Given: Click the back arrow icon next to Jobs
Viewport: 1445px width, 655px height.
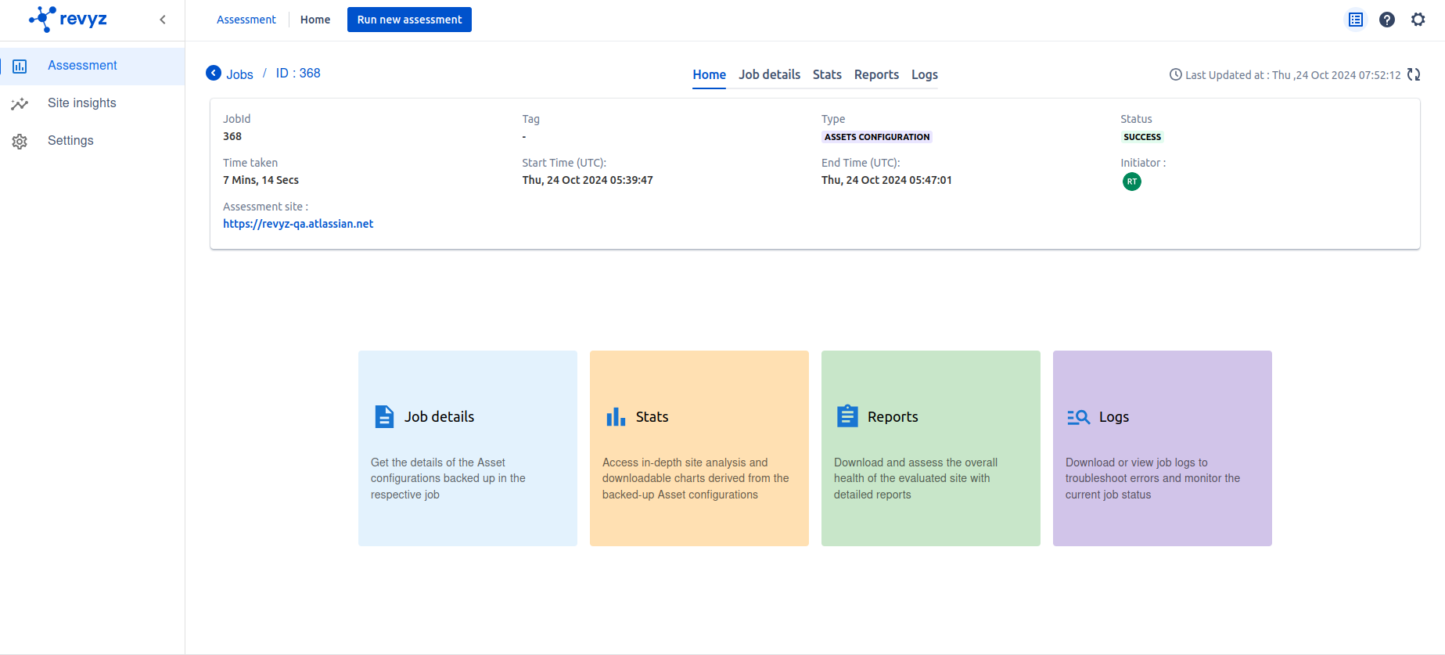Looking at the screenshot, I should [214, 73].
